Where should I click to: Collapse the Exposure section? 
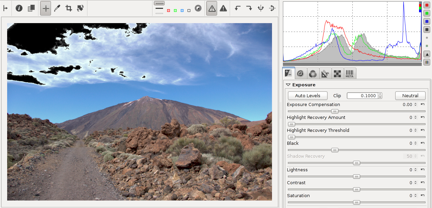point(288,85)
